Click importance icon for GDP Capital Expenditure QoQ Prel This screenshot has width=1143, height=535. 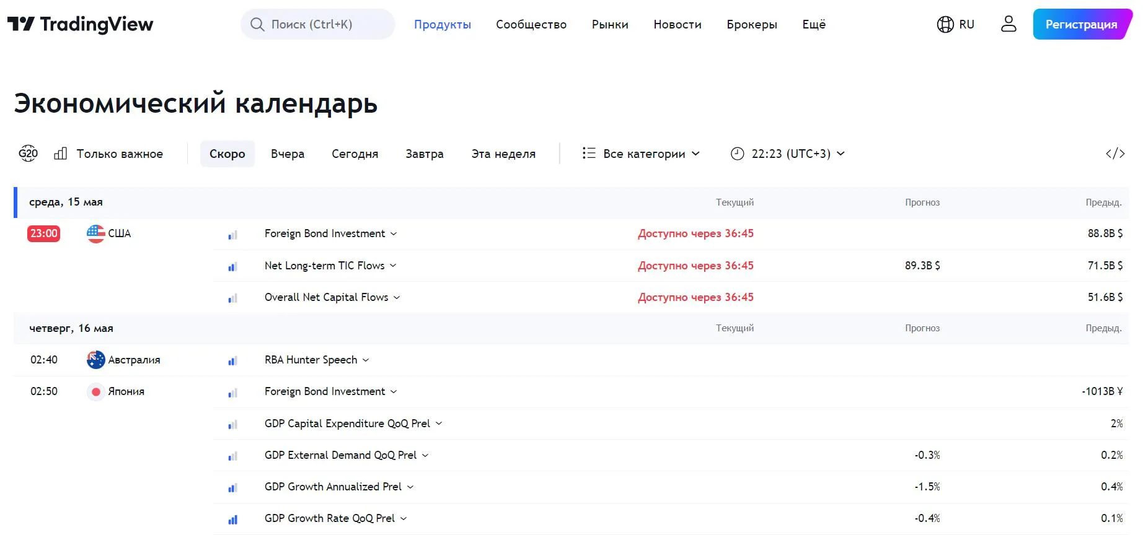click(232, 425)
